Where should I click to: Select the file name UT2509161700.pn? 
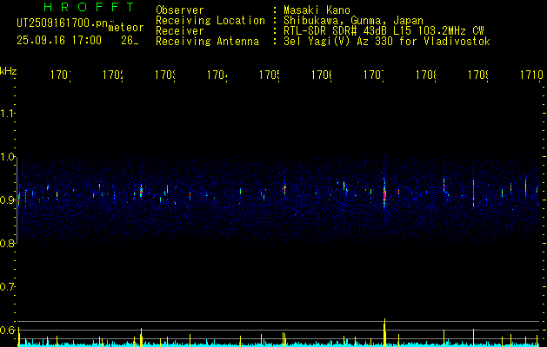(x=62, y=23)
